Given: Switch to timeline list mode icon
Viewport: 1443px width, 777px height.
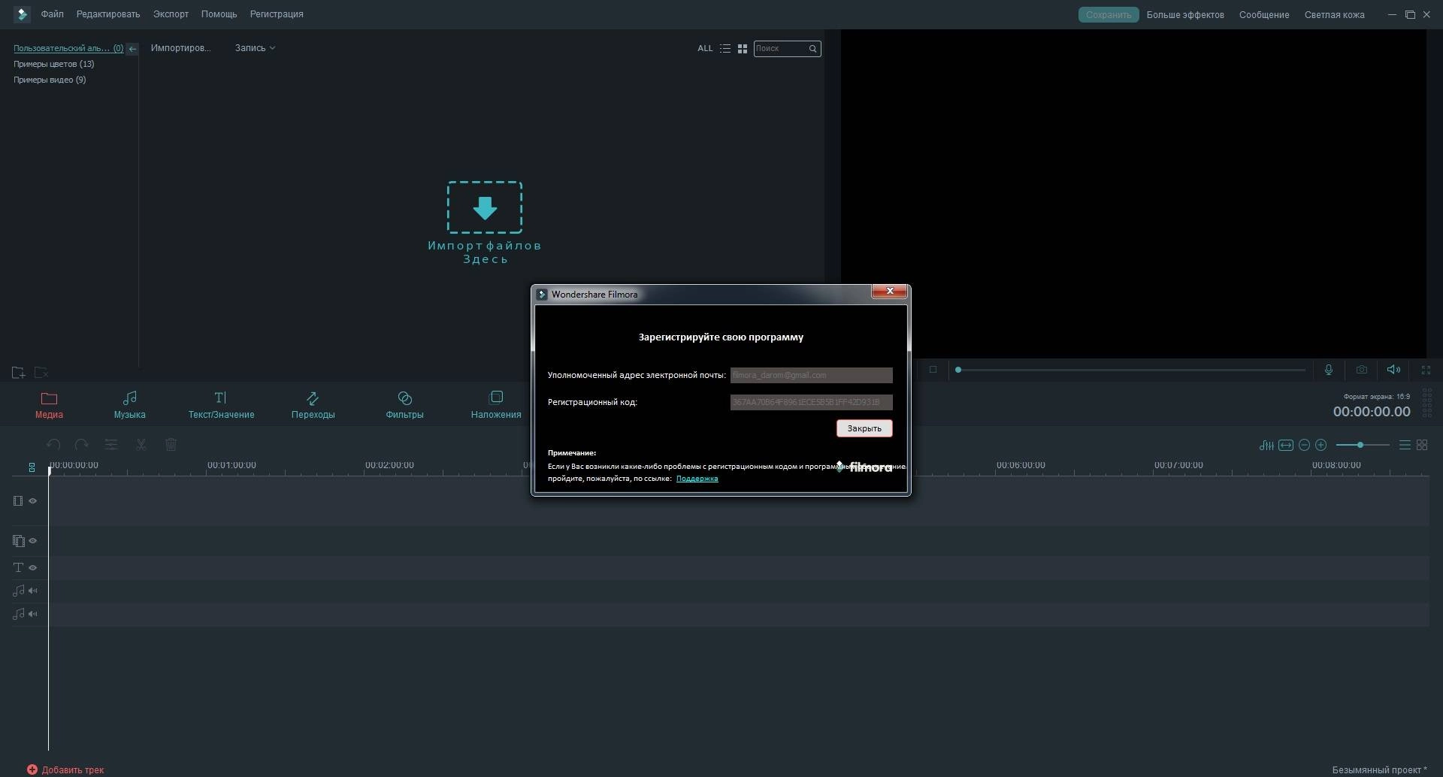Looking at the screenshot, I should coord(1405,445).
